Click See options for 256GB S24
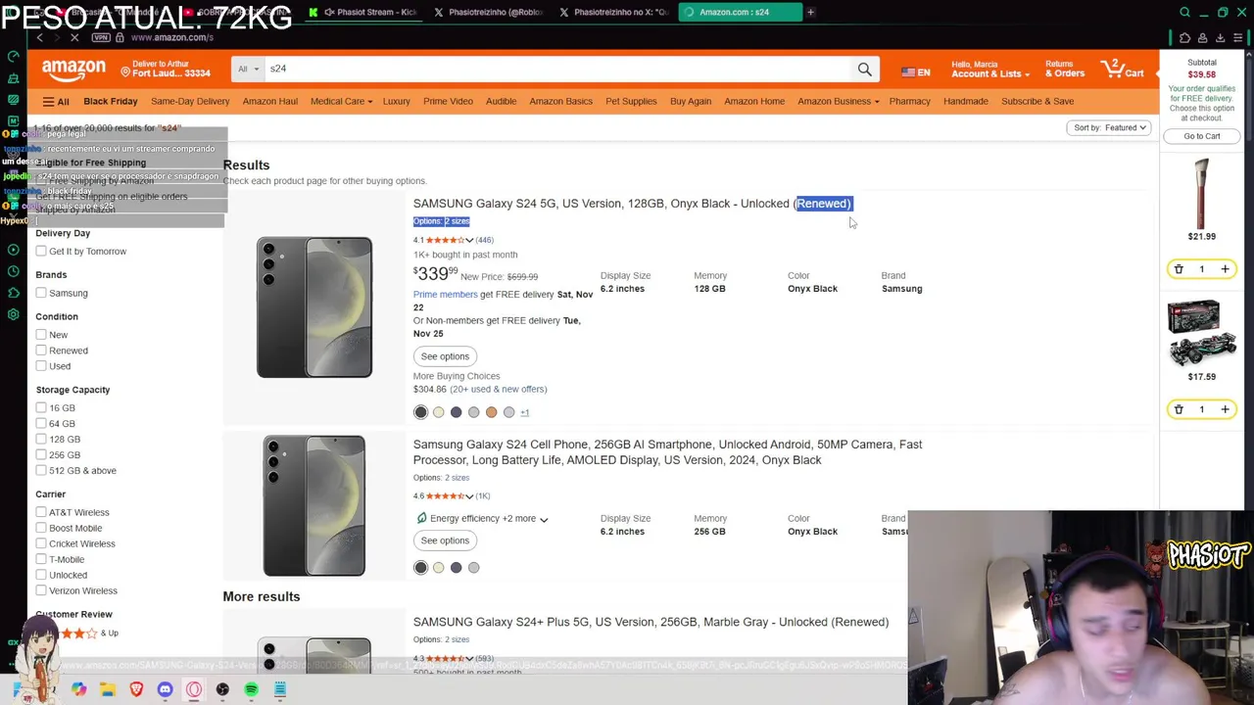The width and height of the screenshot is (1254, 705). pyautogui.click(x=445, y=540)
